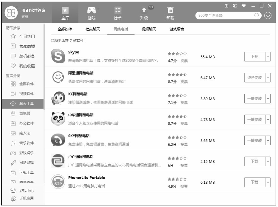The width and height of the screenshot is (278, 207).
Task: Select 聊天工具 category
Action: coord(23,103)
